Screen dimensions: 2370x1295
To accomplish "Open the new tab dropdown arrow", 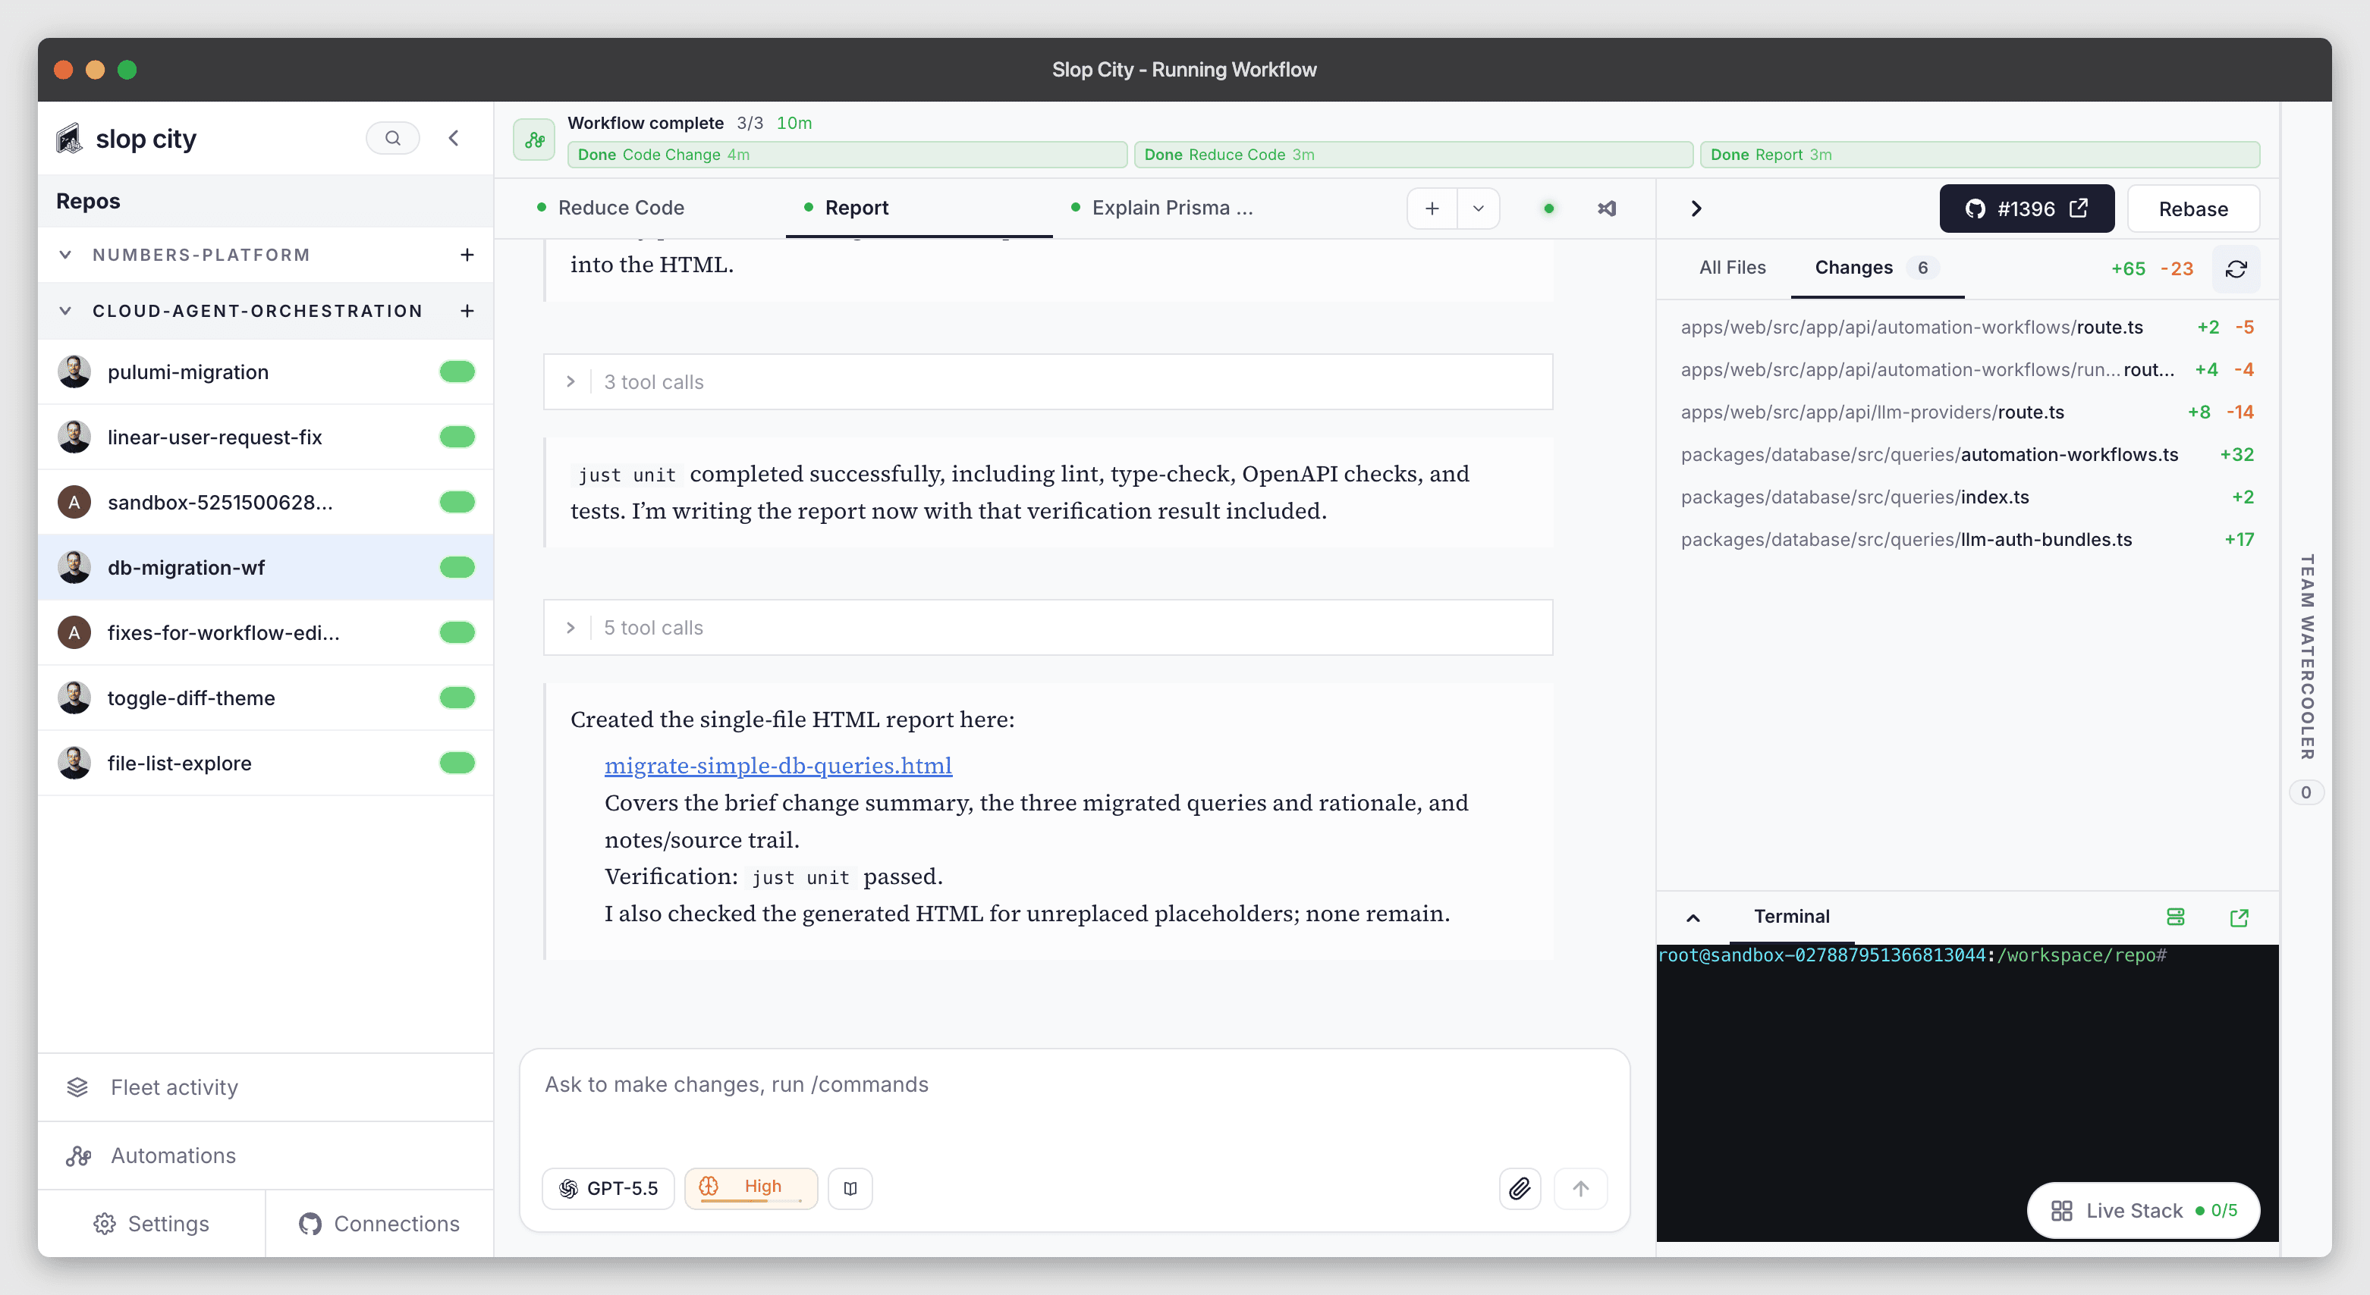I will pyautogui.click(x=1479, y=209).
